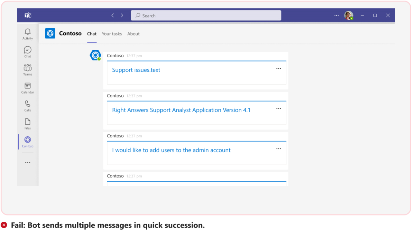Open the Calls phone icon
Image resolution: width=415 pixels, height=231 pixels.
point(28,104)
